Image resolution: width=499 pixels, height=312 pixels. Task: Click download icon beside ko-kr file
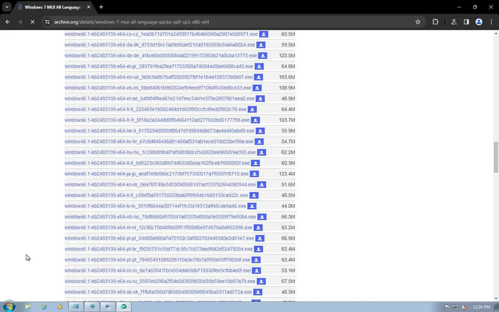click(x=262, y=185)
